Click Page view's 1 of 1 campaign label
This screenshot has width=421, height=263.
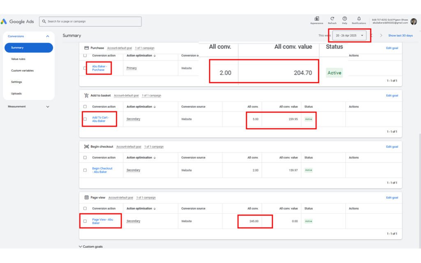[x=146, y=198]
